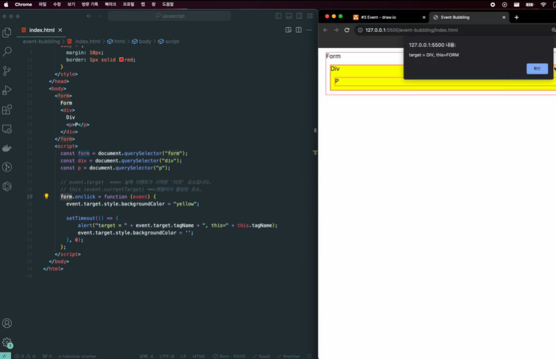Image resolution: width=556 pixels, height=359 pixels.
Task: Click the lightbulb code action on line 29
Action: 46,197
